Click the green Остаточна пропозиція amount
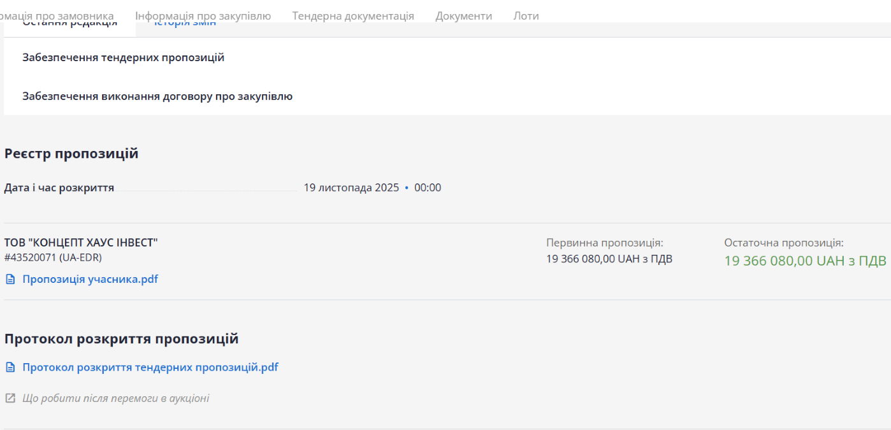This screenshot has width=891, height=430. coord(804,261)
